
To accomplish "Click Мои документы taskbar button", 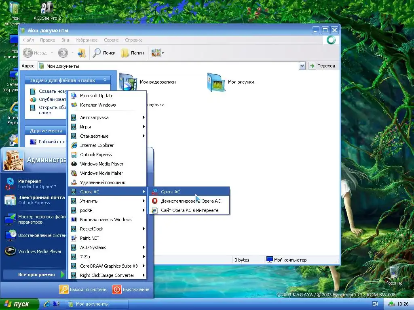I will tap(97, 304).
